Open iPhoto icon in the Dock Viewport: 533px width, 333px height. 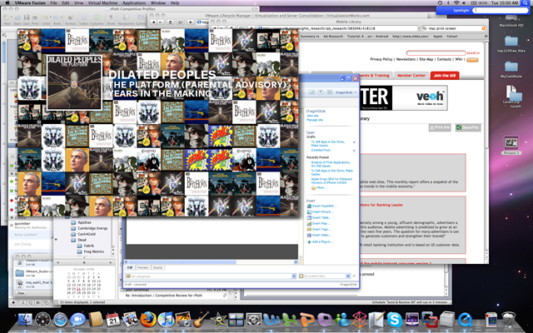pyautogui.click(x=183, y=320)
